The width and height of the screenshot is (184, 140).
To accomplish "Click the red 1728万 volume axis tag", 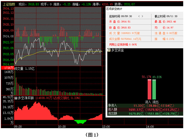I will 7,68.
